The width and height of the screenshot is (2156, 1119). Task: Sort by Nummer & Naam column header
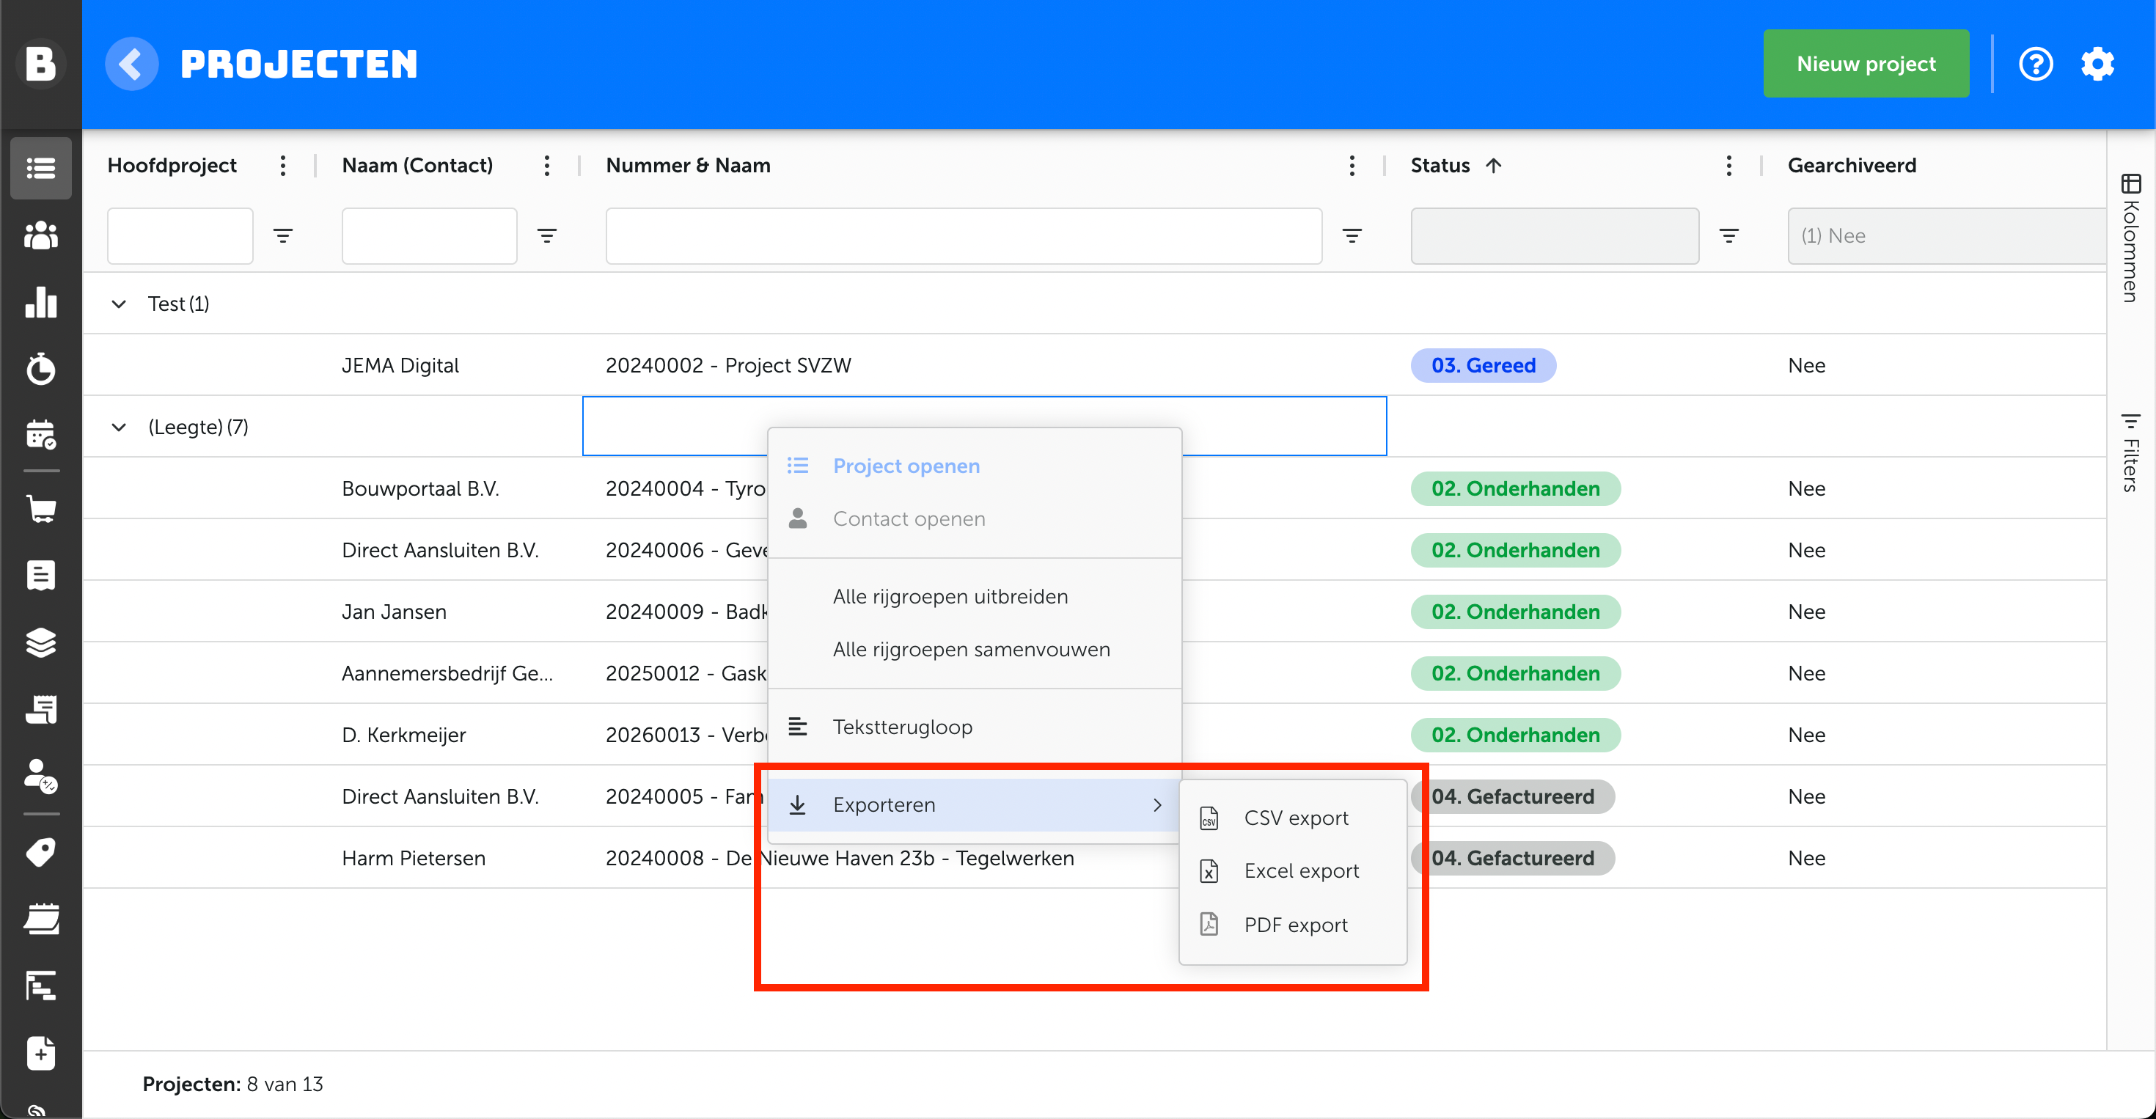688,166
